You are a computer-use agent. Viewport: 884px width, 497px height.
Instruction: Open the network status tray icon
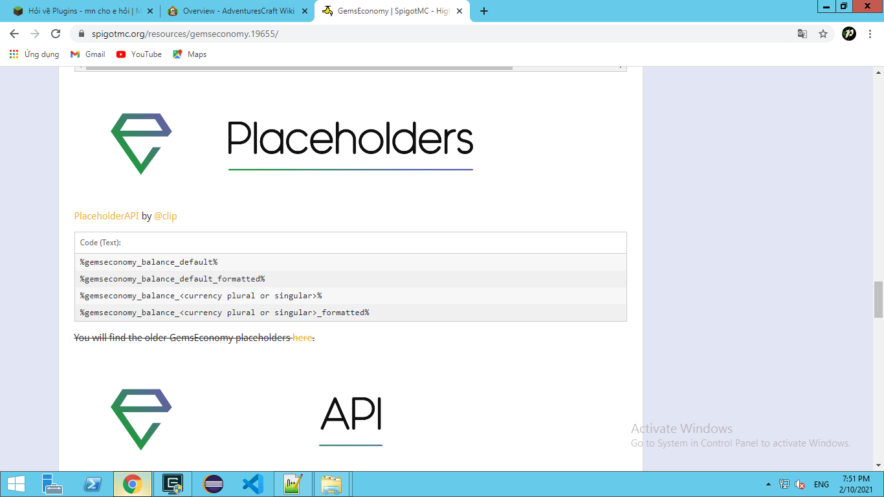(784, 484)
